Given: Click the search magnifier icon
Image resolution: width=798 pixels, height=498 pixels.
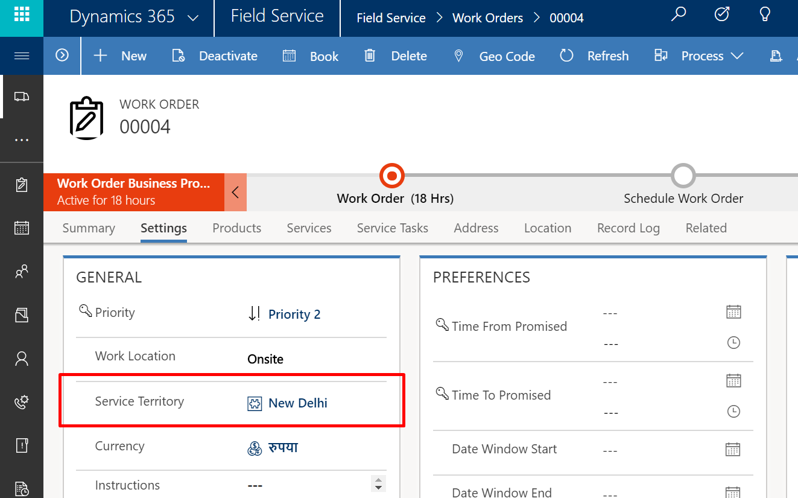Looking at the screenshot, I should 679,14.
